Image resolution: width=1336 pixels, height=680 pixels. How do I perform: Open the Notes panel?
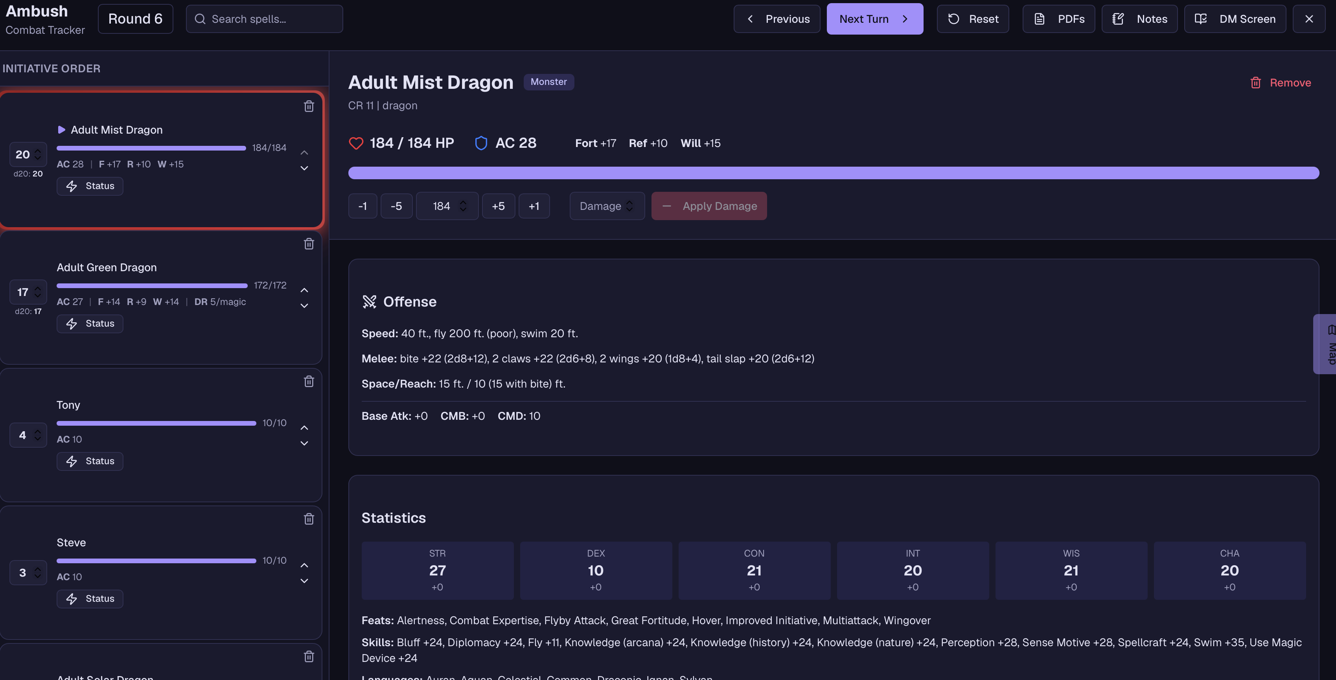click(x=1139, y=19)
